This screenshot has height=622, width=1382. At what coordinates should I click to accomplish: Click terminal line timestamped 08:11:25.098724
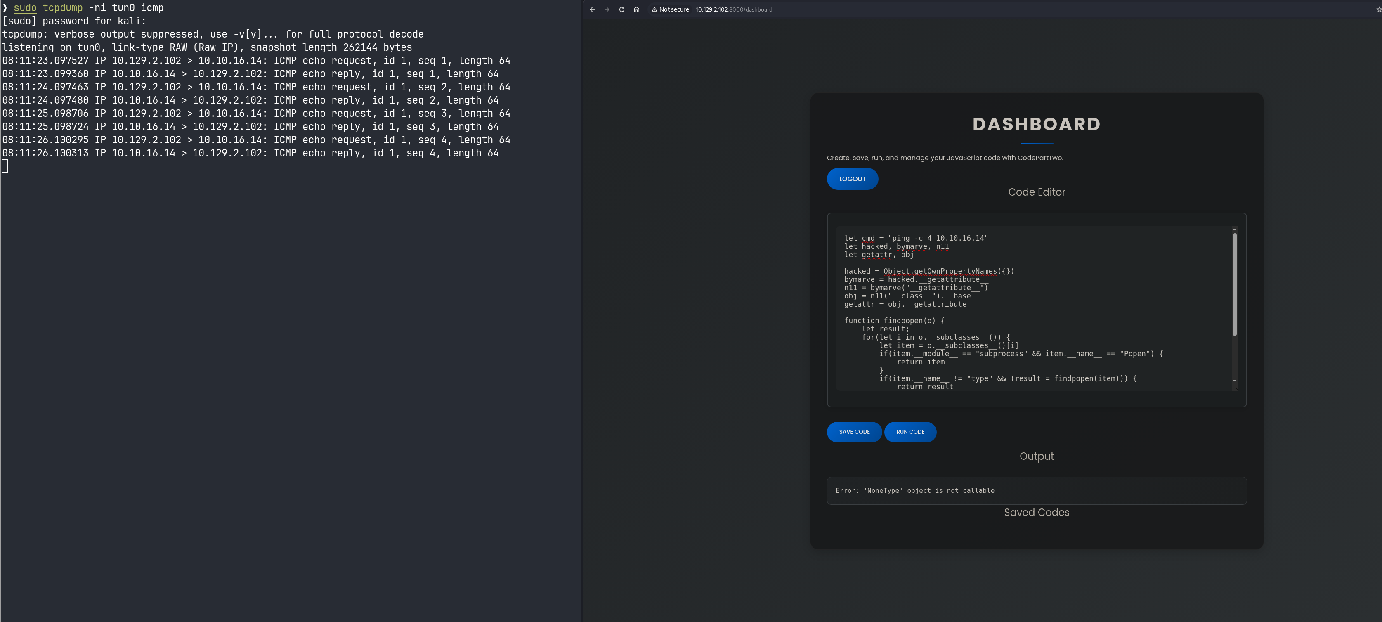pyautogui.click(x=250, y=127)
